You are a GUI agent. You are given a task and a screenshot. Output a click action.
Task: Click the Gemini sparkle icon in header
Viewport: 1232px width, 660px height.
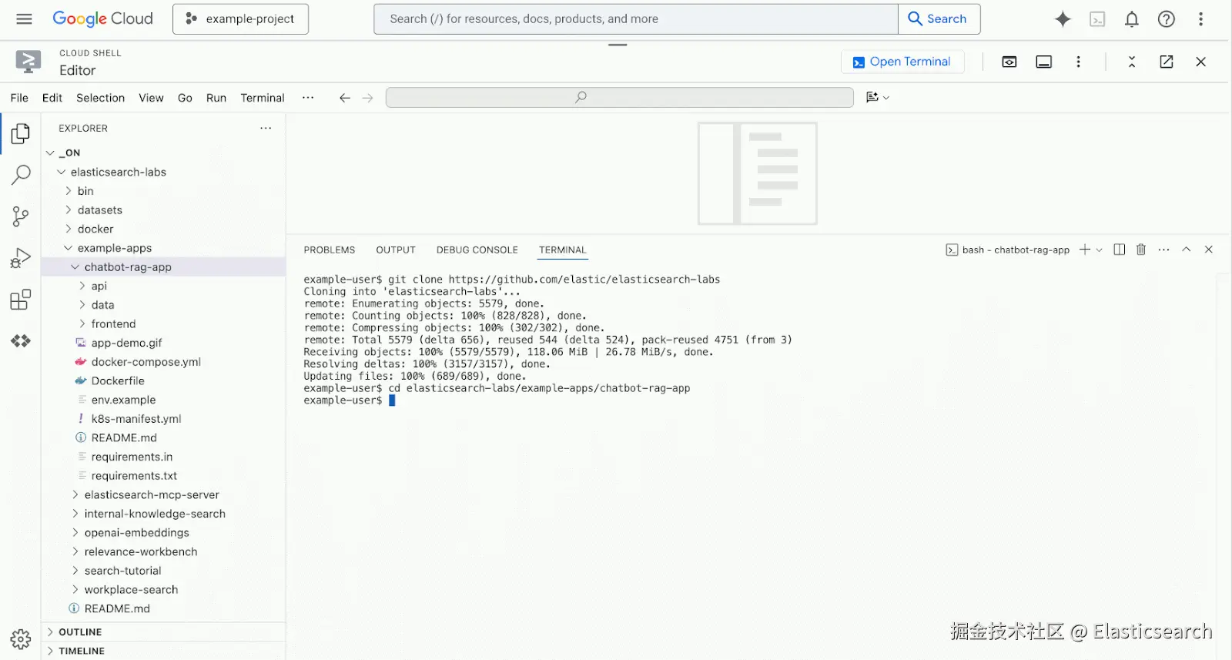pos(1063,19)
